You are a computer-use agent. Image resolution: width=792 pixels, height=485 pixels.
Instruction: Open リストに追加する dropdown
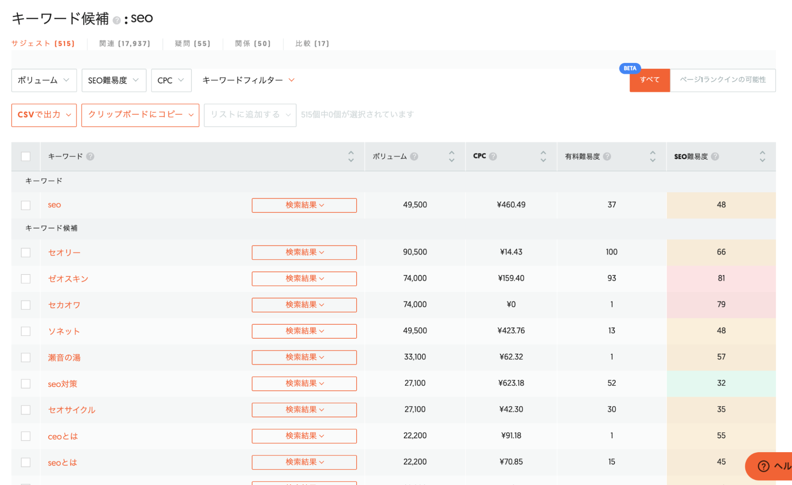point(250,115)
